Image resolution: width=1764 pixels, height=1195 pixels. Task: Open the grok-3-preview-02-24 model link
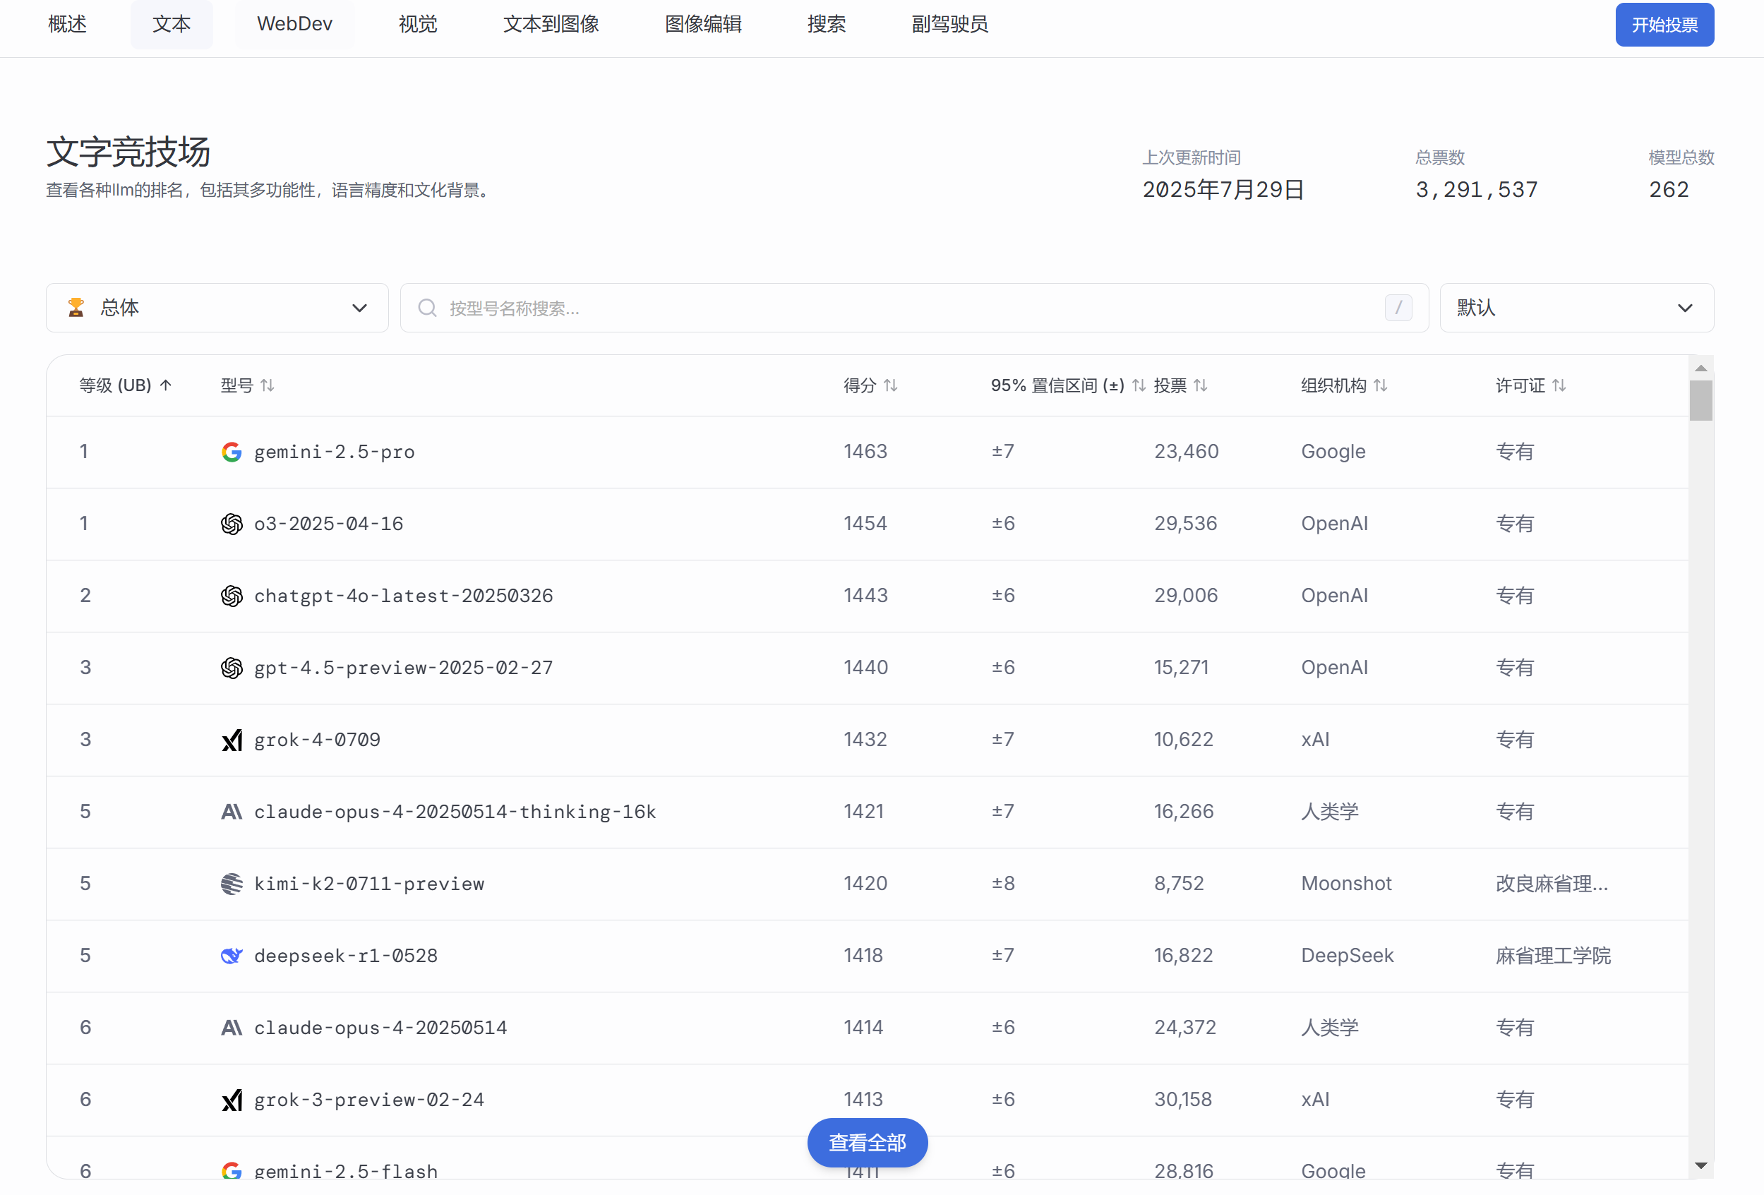click(x=369, y=1099)
